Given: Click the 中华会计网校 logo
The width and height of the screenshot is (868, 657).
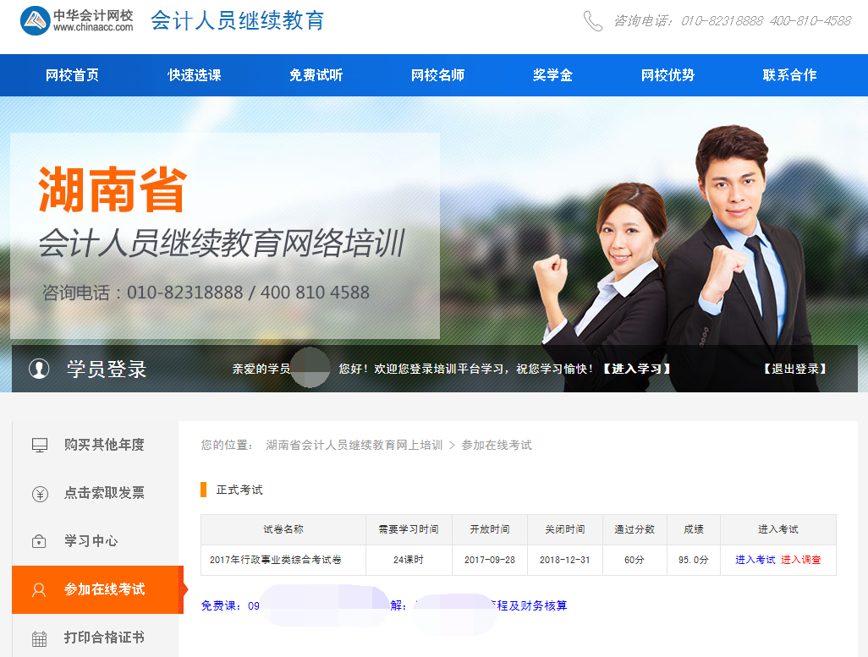Looking at the screenshot, I should pos(77,20).
